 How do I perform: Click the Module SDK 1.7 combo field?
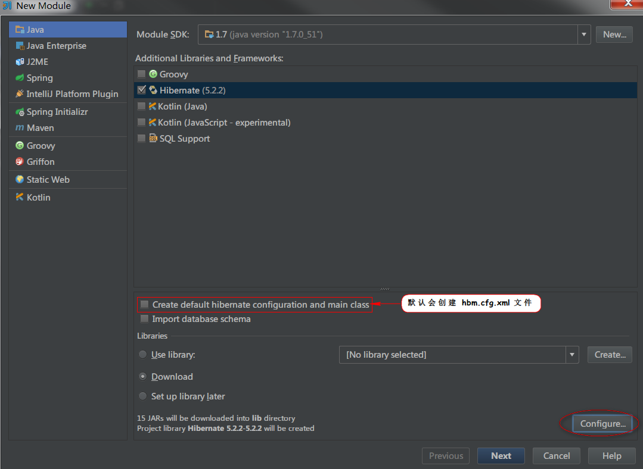[394, 35]
